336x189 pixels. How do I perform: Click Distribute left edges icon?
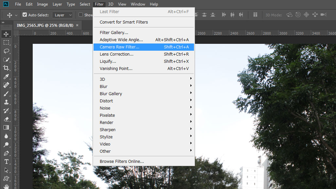[x=224, y=15]
